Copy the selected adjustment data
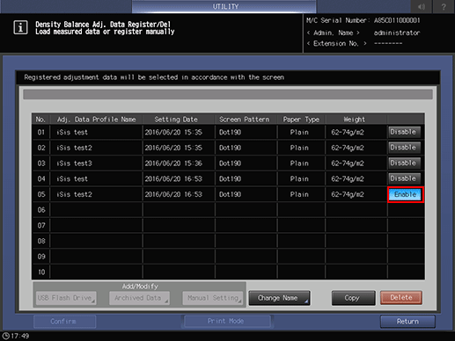 353,298
